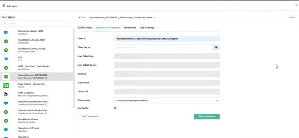Image resolution: width=299 pixels, height=138 pixels.
Task: Click the Test Connection button
Action: coord(90,117)
